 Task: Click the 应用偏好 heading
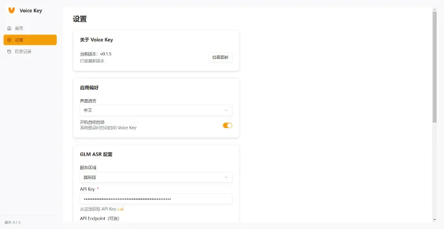[89, 87]
